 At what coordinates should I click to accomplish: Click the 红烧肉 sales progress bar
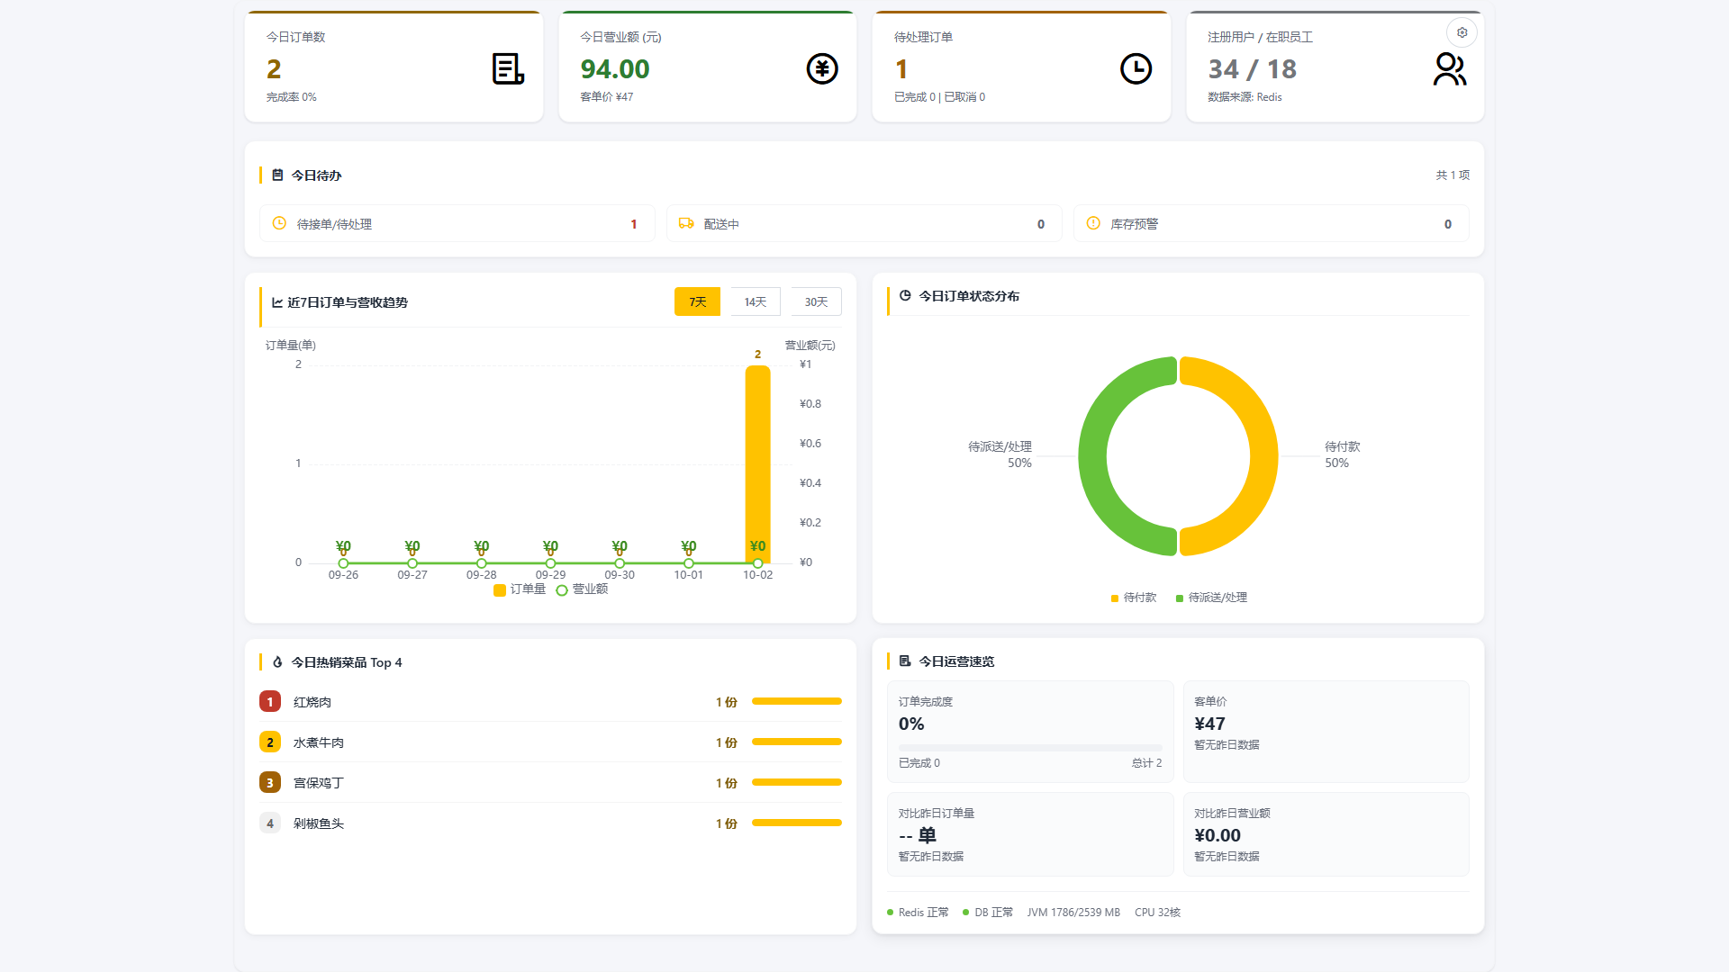(797, 701)
